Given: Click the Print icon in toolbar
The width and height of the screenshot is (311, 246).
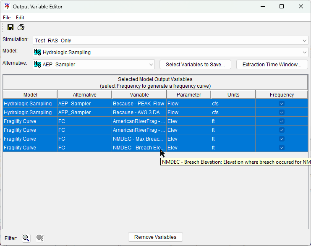Looking at the screenshot, I should coord(21,28).
